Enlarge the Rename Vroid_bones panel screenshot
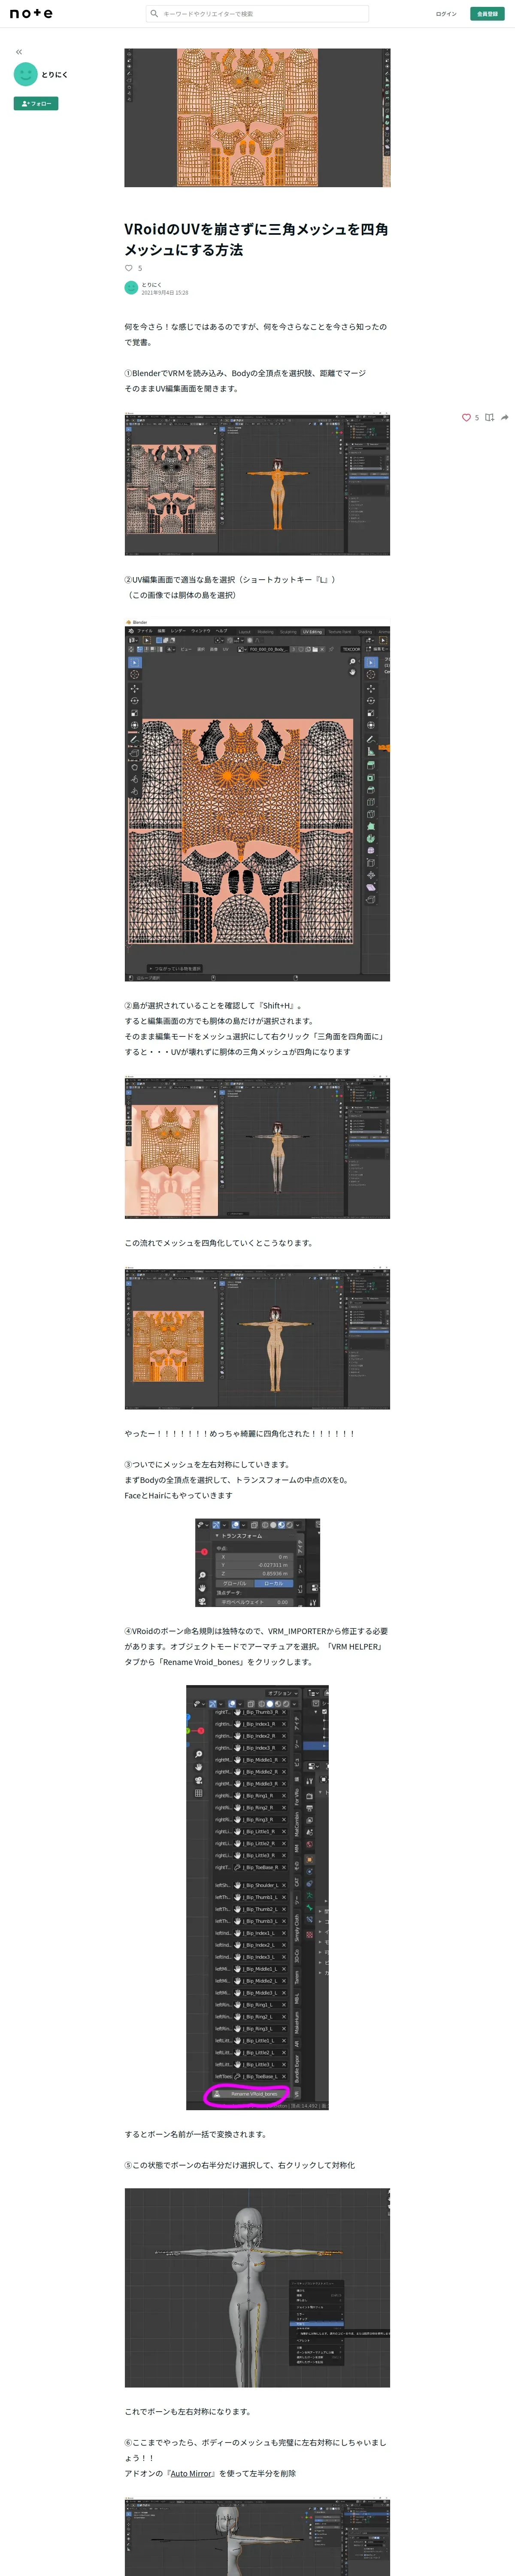The image size is (515, 2576). 257,1898
